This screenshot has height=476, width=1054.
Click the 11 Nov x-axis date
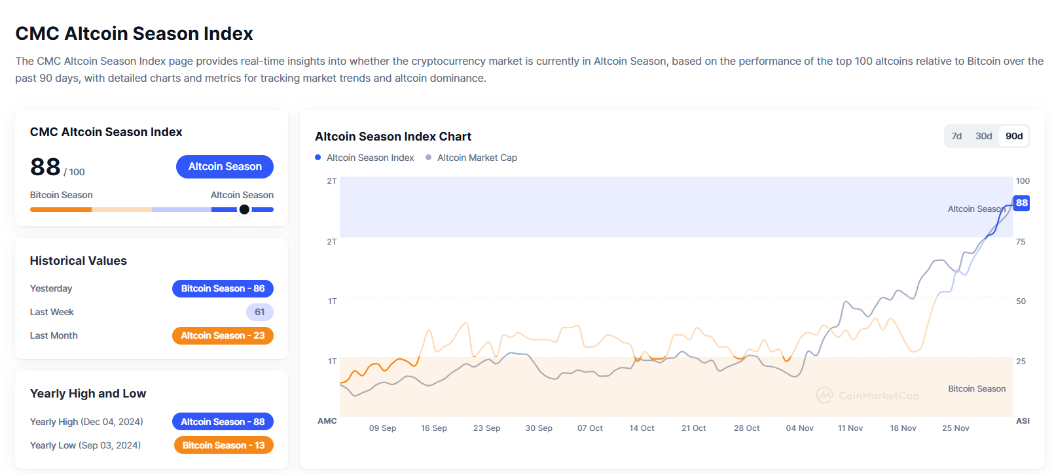(850, 428)
